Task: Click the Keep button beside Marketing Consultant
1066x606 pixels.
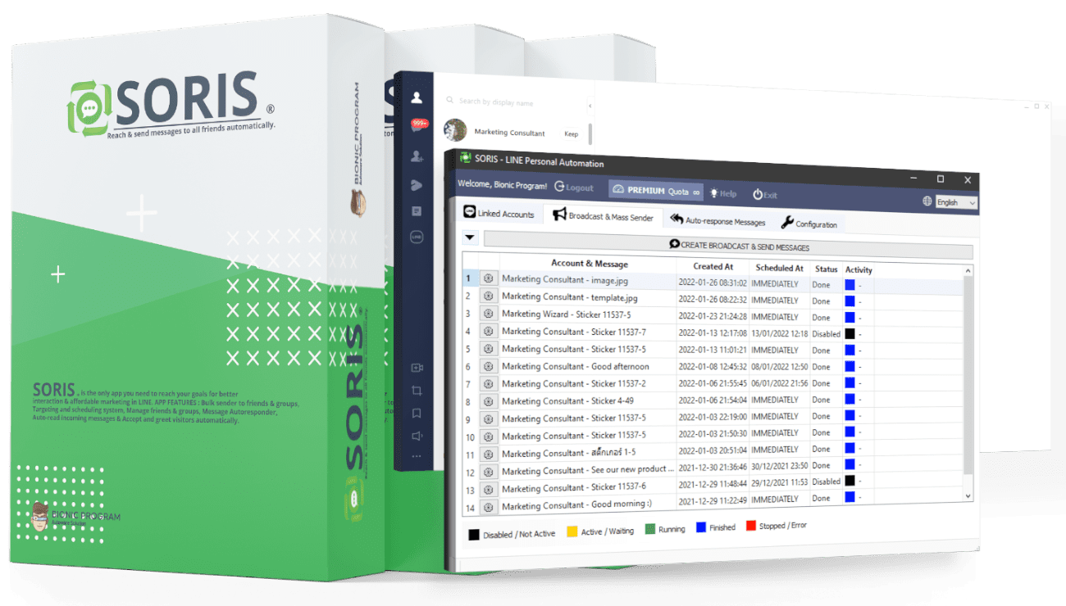Action: click(x=571, y=133)
